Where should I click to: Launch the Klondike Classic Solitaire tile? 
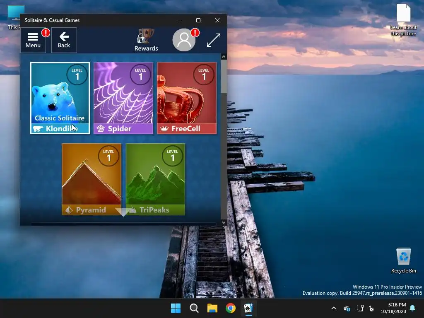coord(60,98)
